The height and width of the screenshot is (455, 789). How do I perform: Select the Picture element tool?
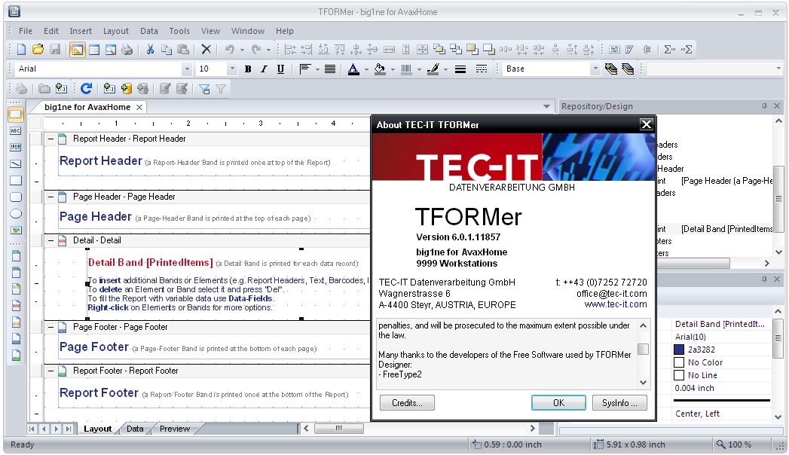16,231
